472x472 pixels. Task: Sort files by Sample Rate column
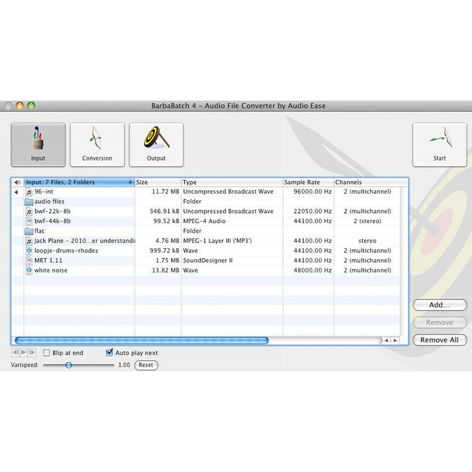(x=307, y=182)
